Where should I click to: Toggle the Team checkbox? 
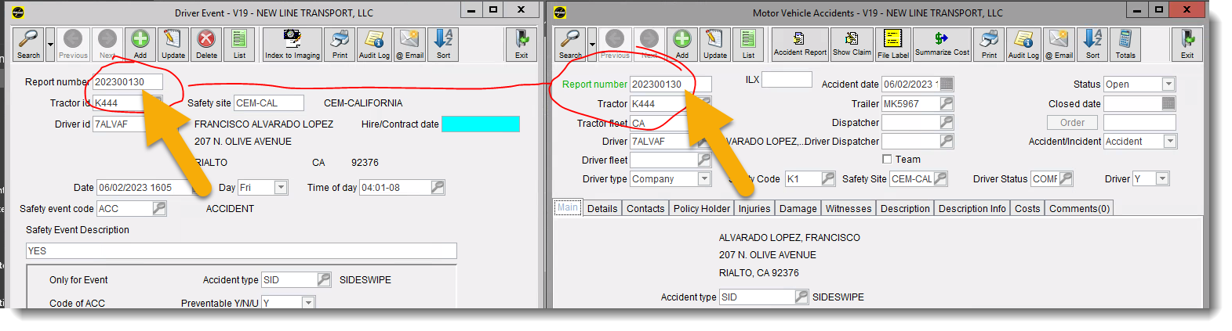(887, 159)
